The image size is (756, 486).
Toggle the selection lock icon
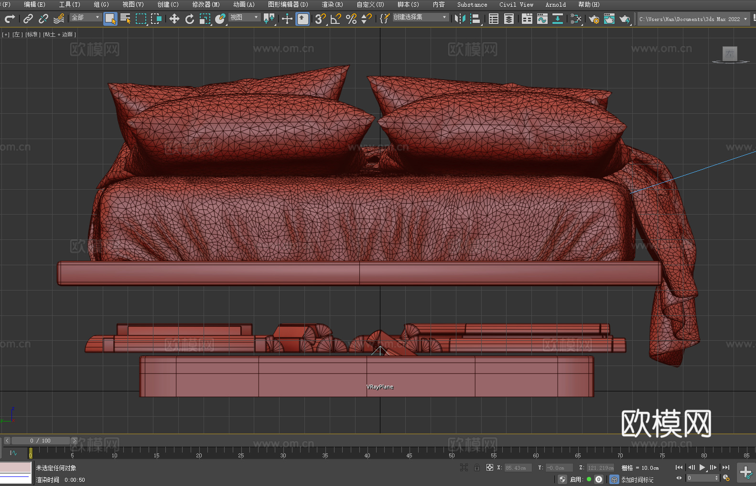coord(477,468)
